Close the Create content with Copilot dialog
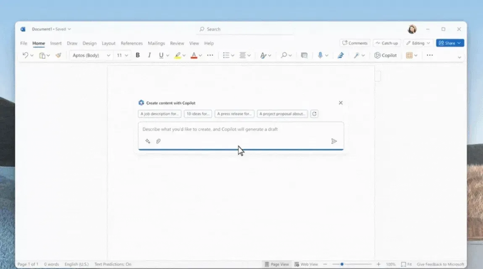This screenshot has width=483, height=269. click(x=340, y=103)
